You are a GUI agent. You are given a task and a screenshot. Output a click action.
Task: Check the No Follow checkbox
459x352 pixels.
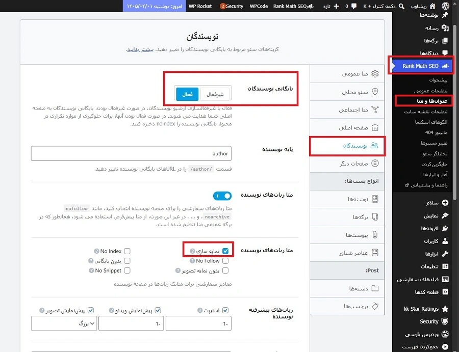(225, 261)
